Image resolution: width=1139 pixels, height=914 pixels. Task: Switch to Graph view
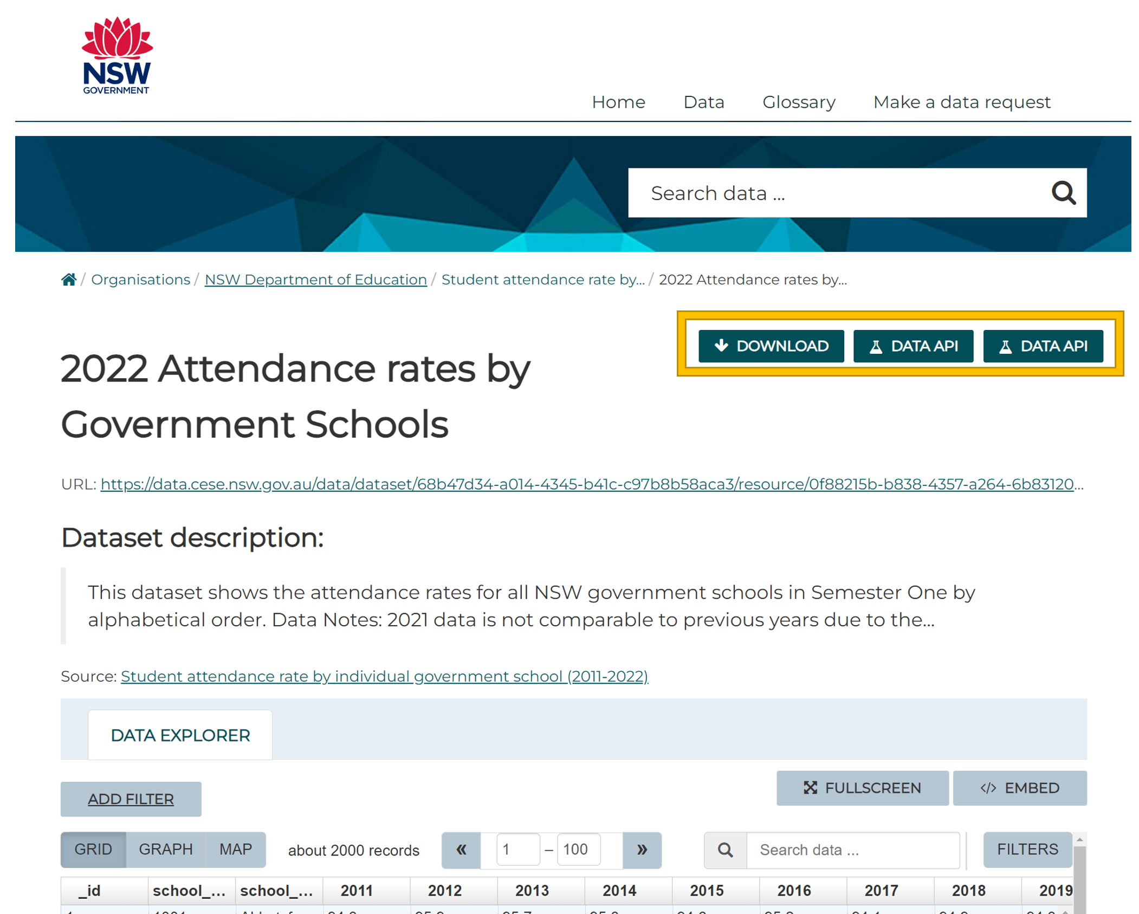click(166, 849)
